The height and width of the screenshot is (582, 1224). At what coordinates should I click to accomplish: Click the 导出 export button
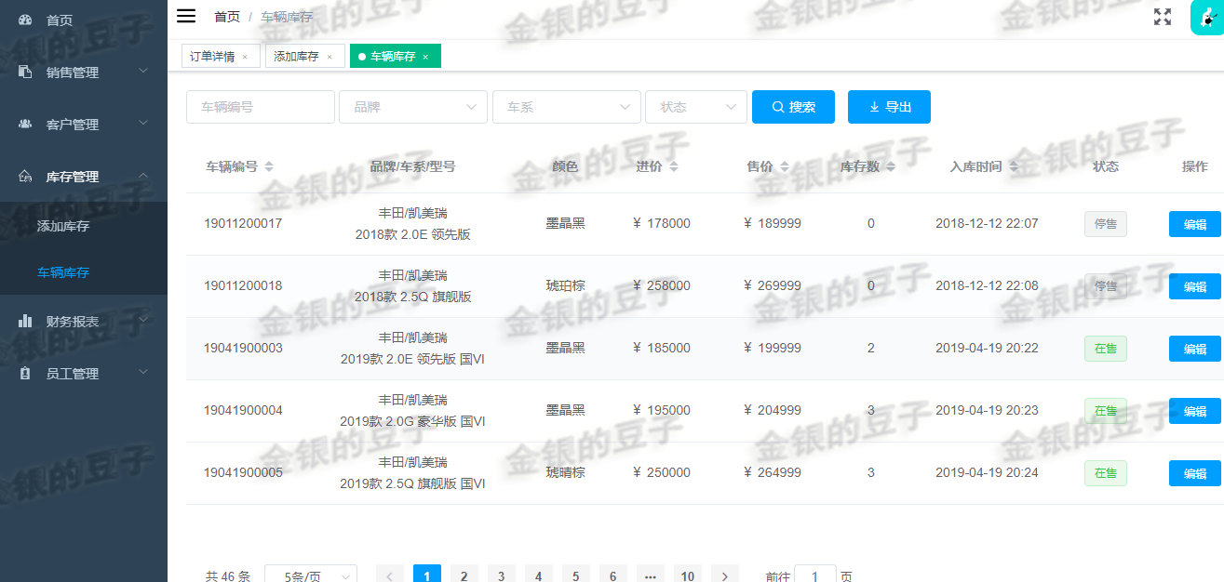889,106
